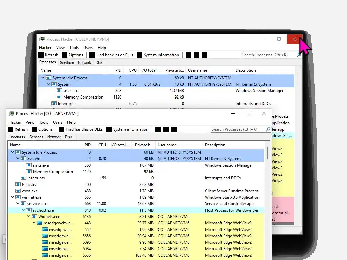This screenshot has height=260, width=347.
Task: Switch to Services tab in front window
Action: coord(36,137)
